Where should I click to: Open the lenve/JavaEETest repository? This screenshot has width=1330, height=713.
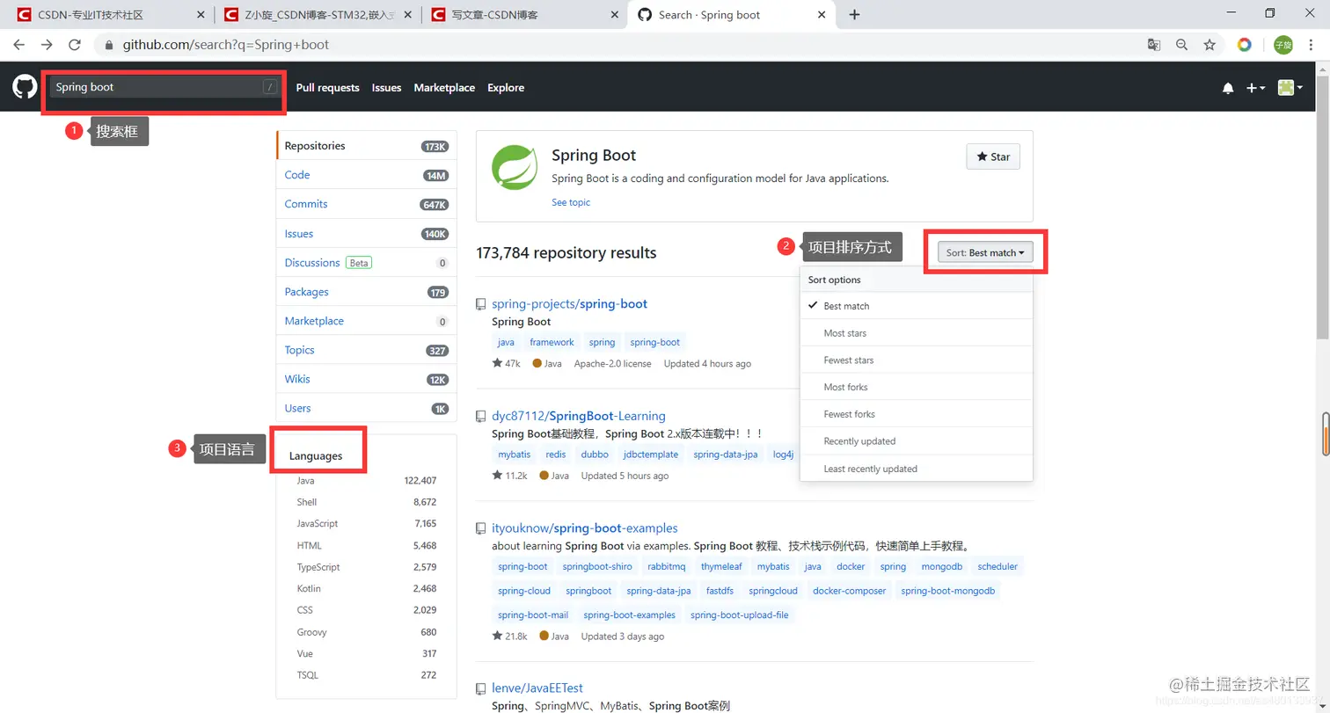coord(537,688)
